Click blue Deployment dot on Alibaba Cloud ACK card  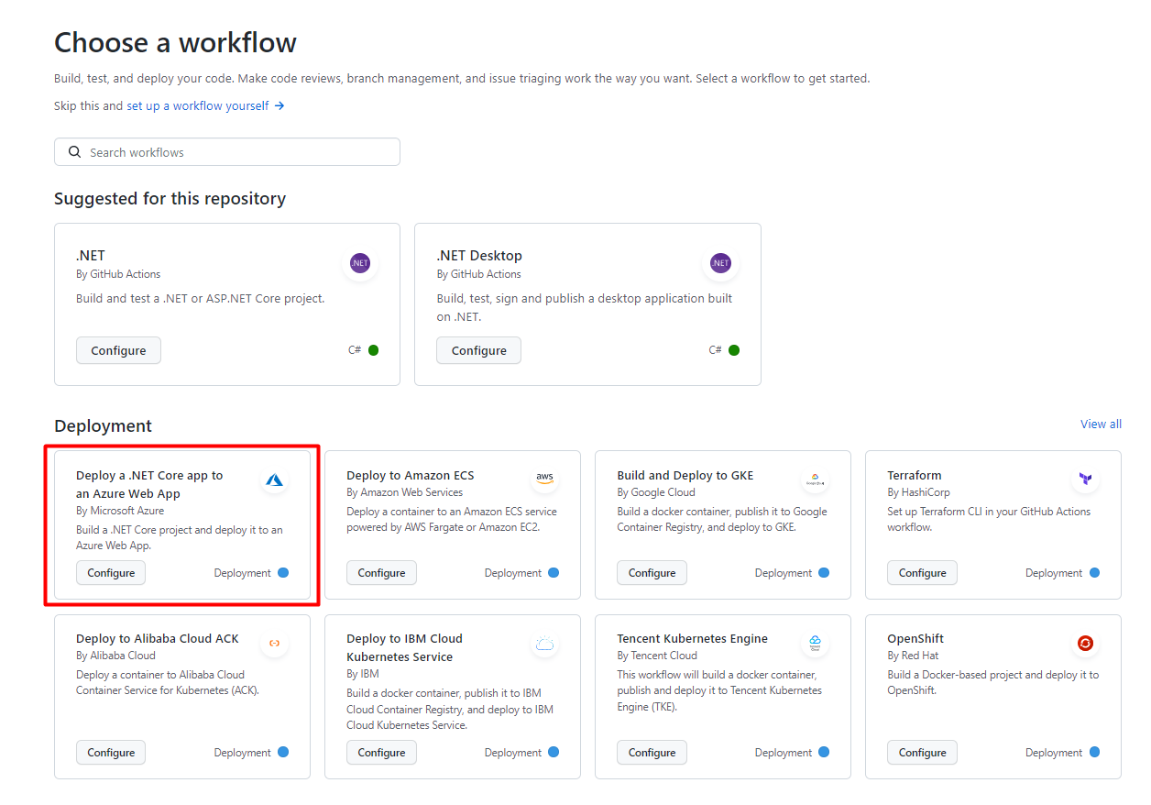283,753
